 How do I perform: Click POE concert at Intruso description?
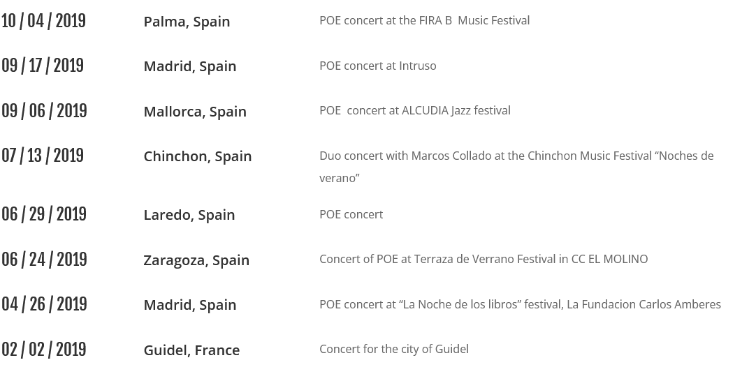click(377, 66)
